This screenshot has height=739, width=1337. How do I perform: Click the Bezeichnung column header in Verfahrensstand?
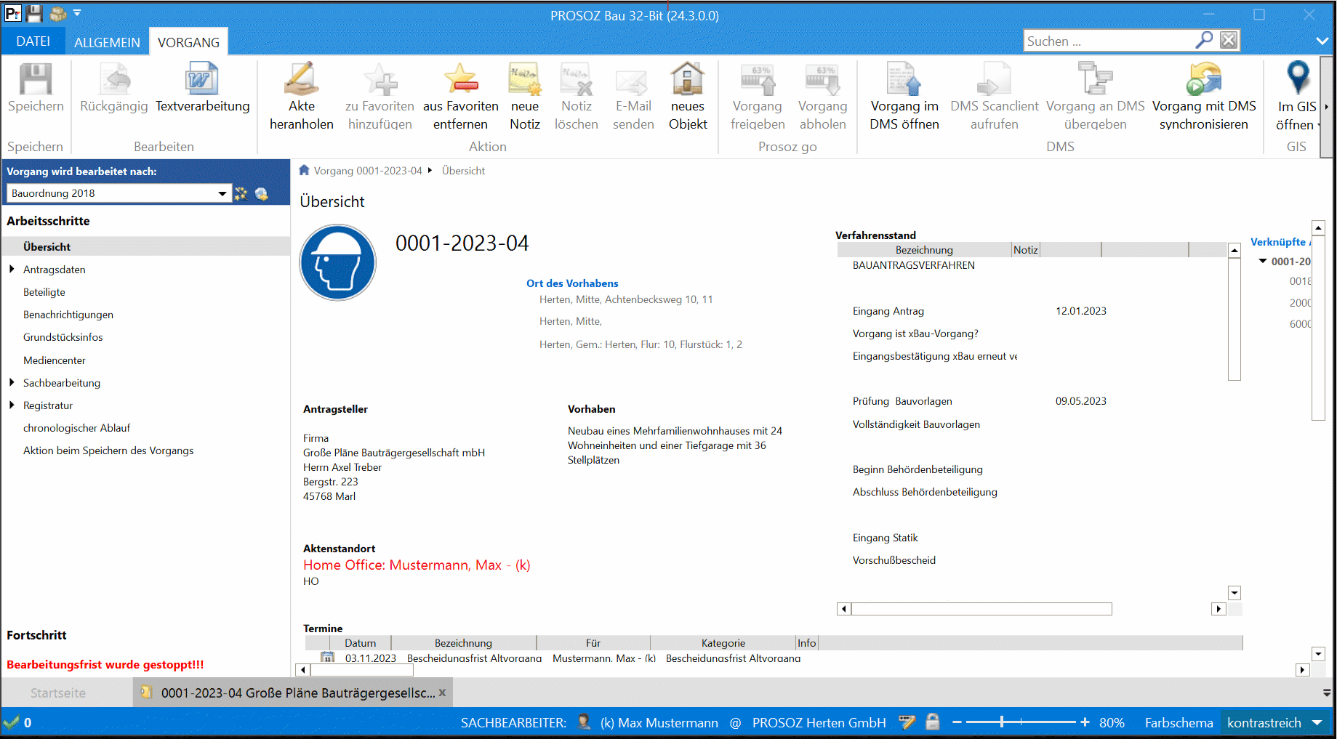tap(924, 249)
